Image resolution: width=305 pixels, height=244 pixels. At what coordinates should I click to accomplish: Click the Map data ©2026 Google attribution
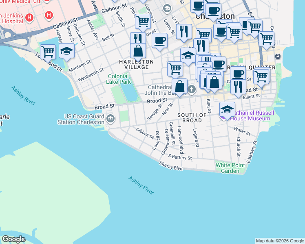[x=280, y=241]
